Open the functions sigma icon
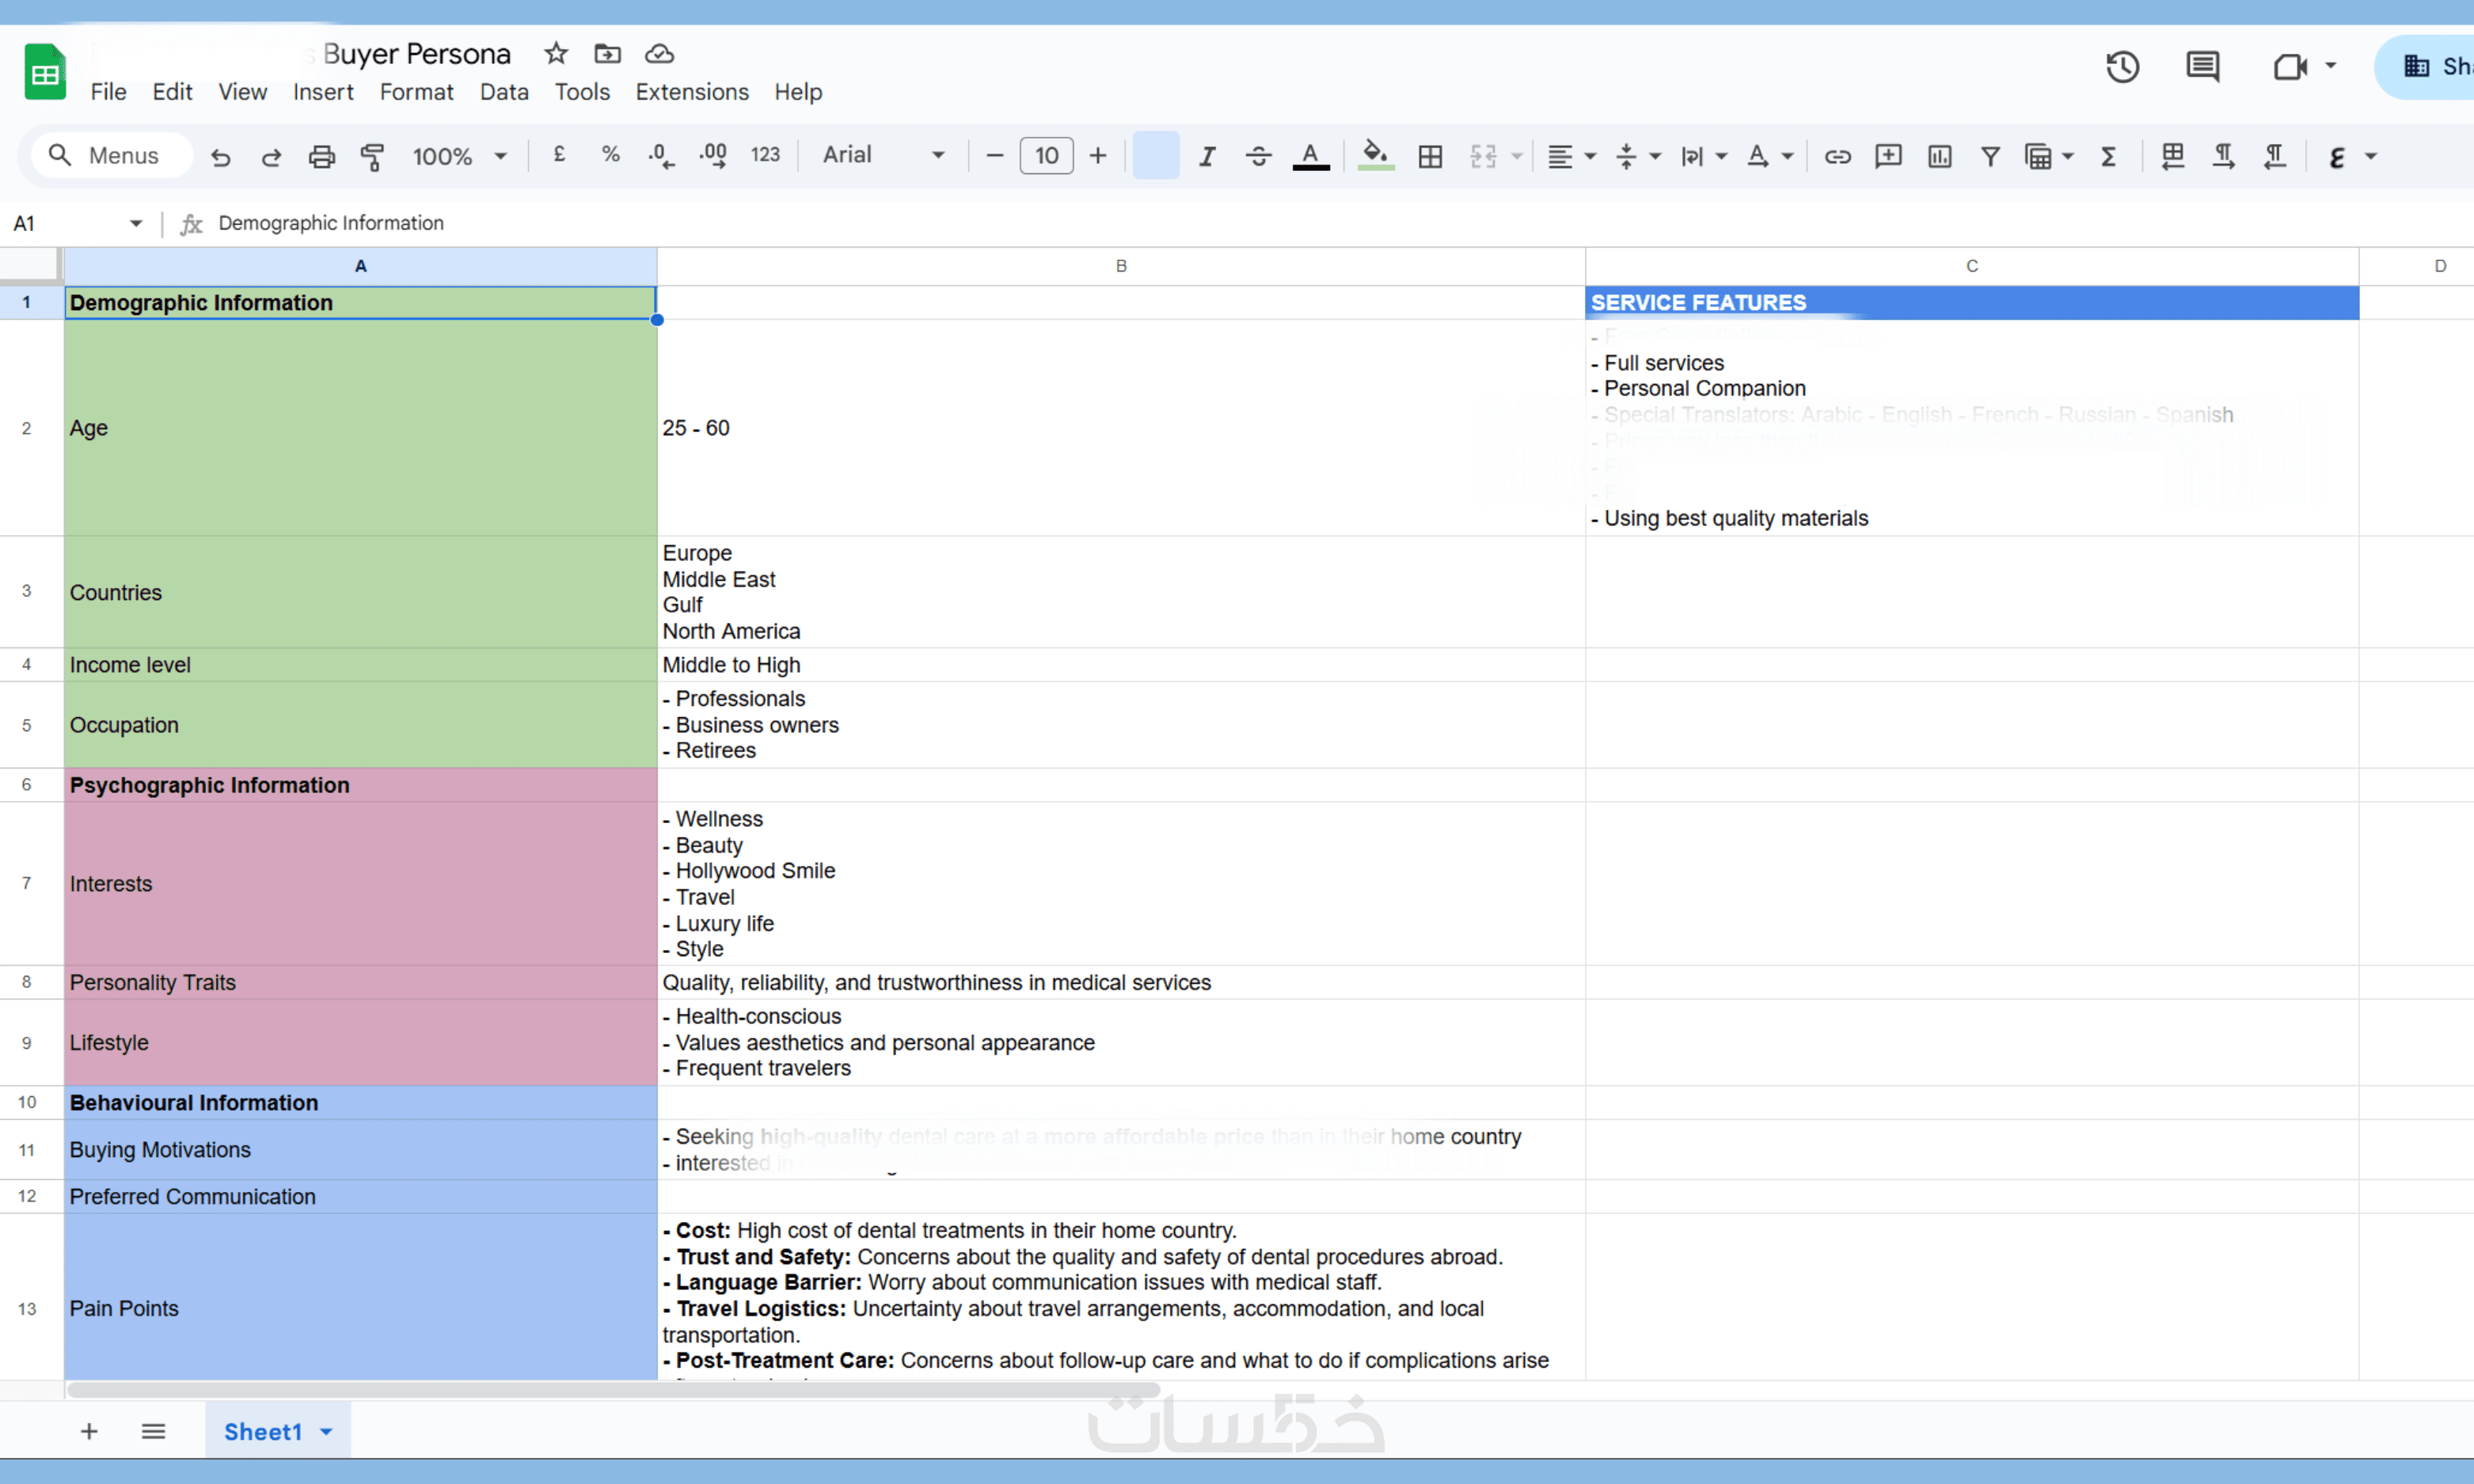Image resolution: width=2474 pixels, height=1484 pixels. coord(2108,157)
